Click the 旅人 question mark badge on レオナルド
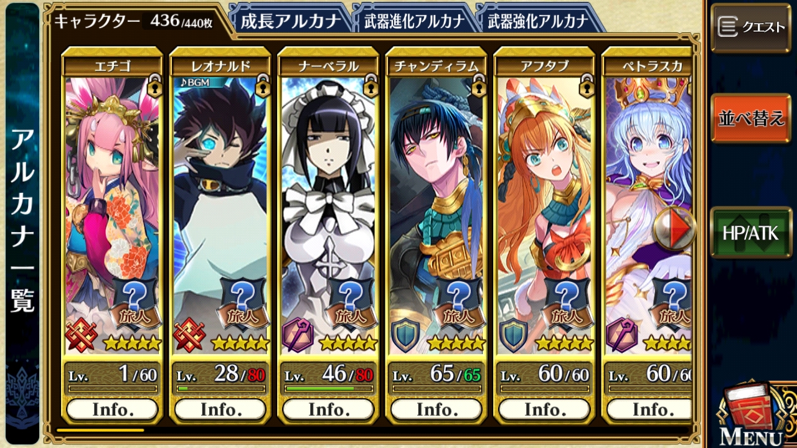The image size is (797, 448). coord(243,303)
